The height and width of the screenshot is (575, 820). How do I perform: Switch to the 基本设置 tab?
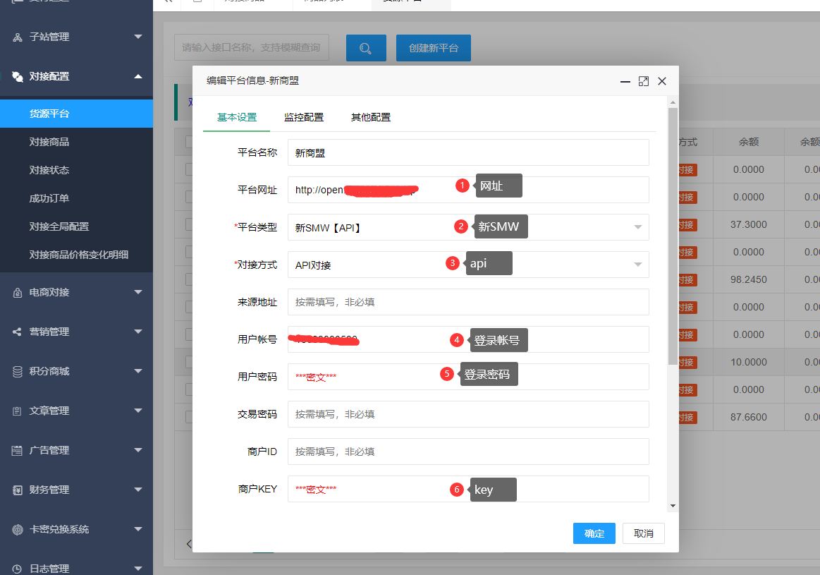point(237,117)
